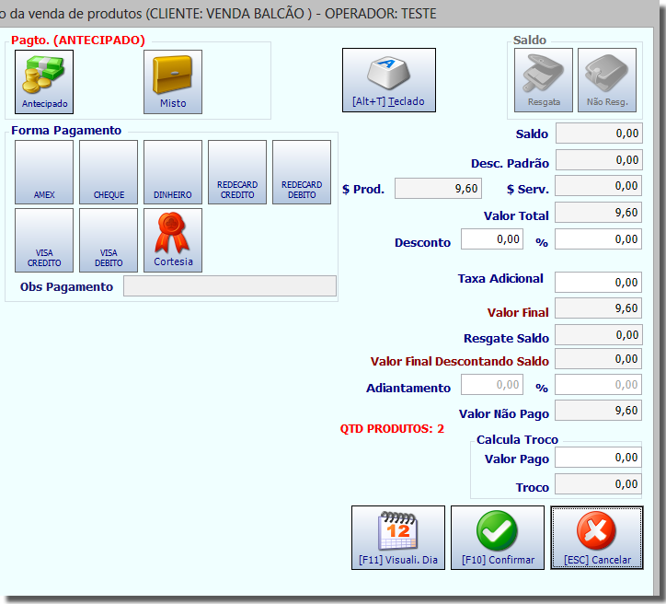Select REDECARD DEBITO payment button
Screen dimensions: 666x604
click(302, 172)
